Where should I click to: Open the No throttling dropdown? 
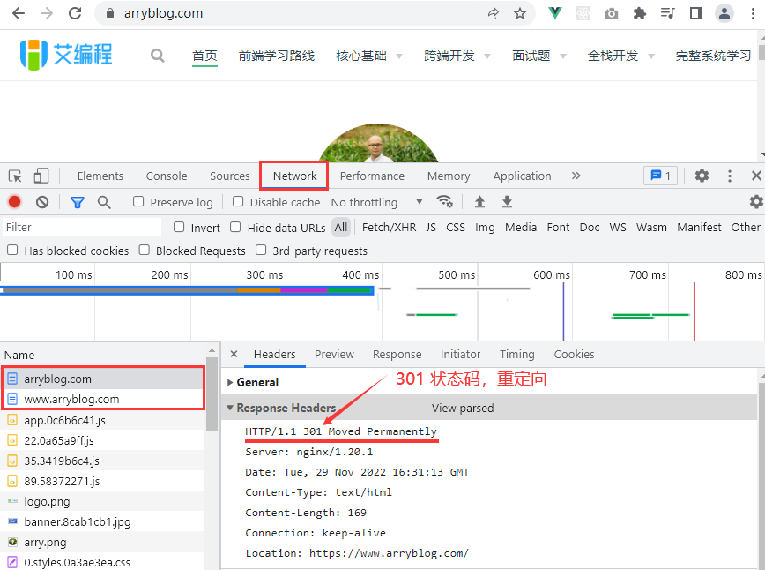pyautogui.click(x=376, y=202)
